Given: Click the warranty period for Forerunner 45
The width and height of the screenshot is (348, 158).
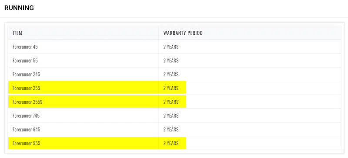Looking at the screenshot, I should click(171, 47).
